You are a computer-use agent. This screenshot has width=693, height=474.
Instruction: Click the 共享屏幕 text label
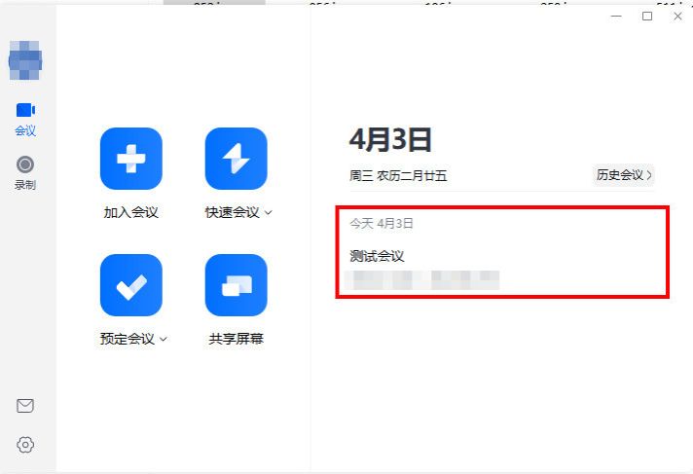tap(236, 339)
